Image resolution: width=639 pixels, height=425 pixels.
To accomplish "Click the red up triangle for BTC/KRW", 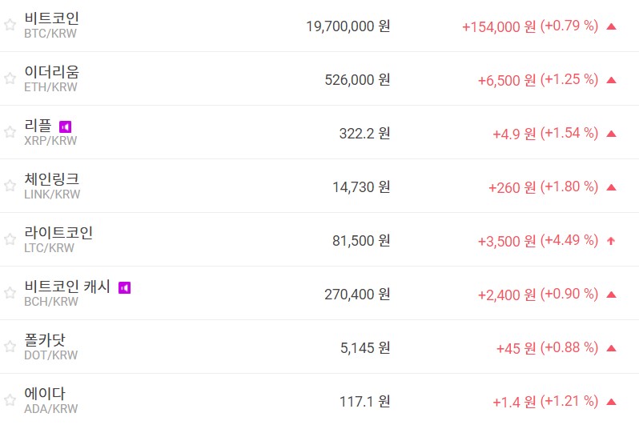I will (611, 26).
